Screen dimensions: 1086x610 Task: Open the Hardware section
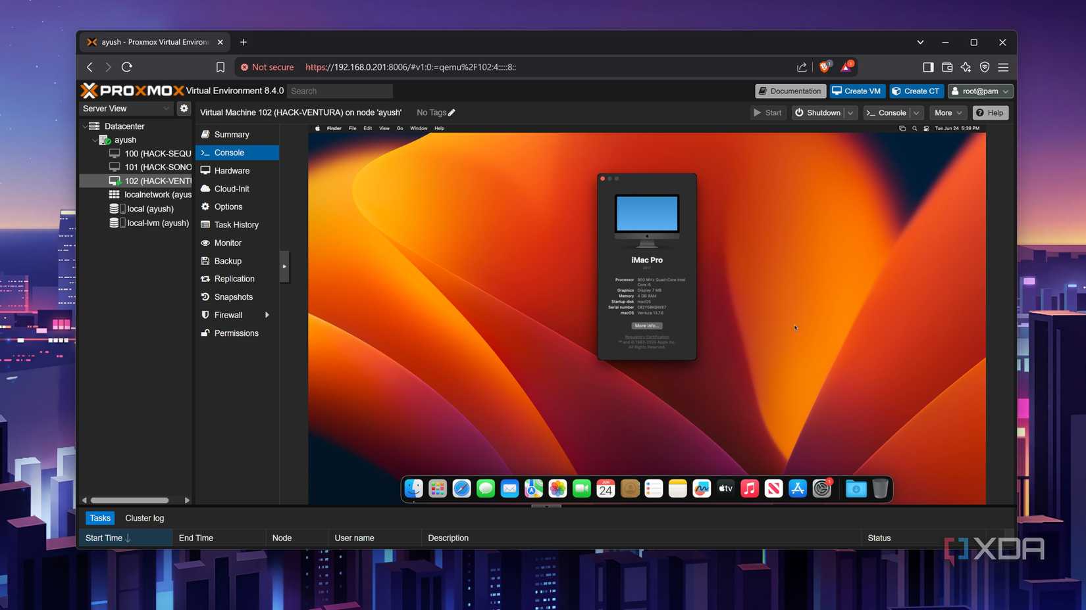click(x=237, y=170)
